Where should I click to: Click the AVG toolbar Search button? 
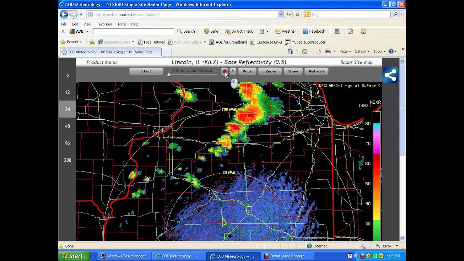point(186,31)
